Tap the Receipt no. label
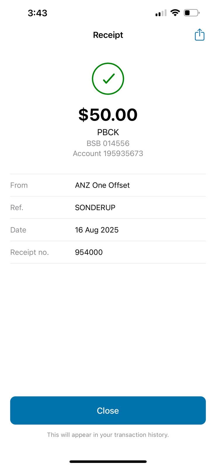Viewport: 216px width, 467px height. tap(29, 252)
